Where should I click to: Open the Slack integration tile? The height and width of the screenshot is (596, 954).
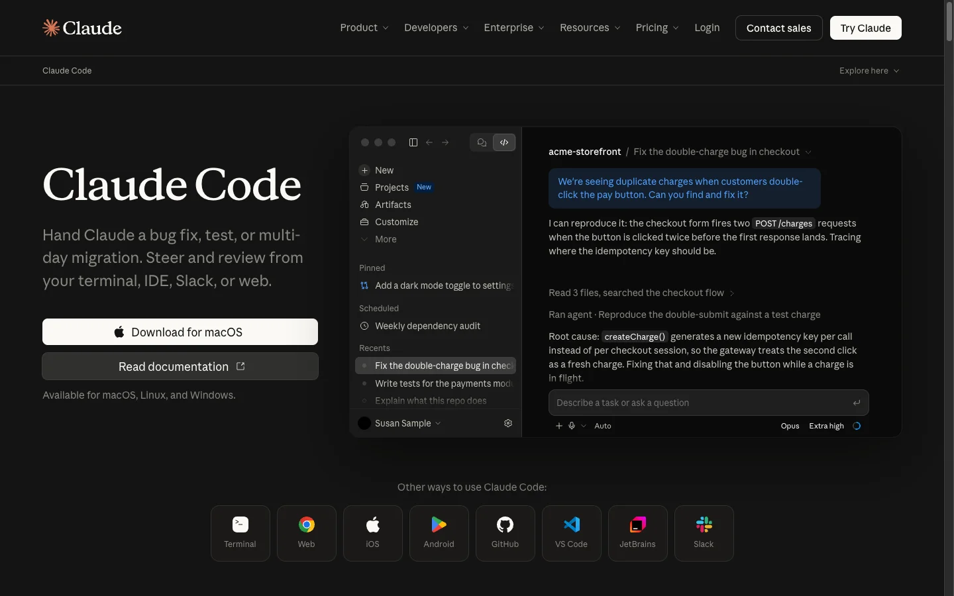[704, 533]
